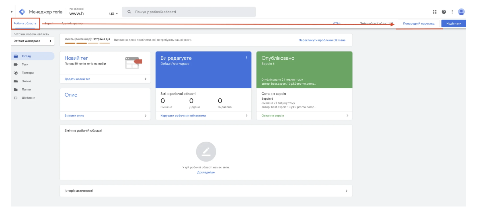Select Шаблони in the sidebar
This screenshot has width=480, height=217.
(33, 98)
